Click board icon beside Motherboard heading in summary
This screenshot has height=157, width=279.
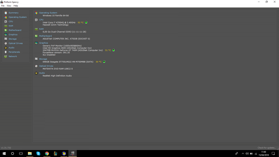(36, 36)
